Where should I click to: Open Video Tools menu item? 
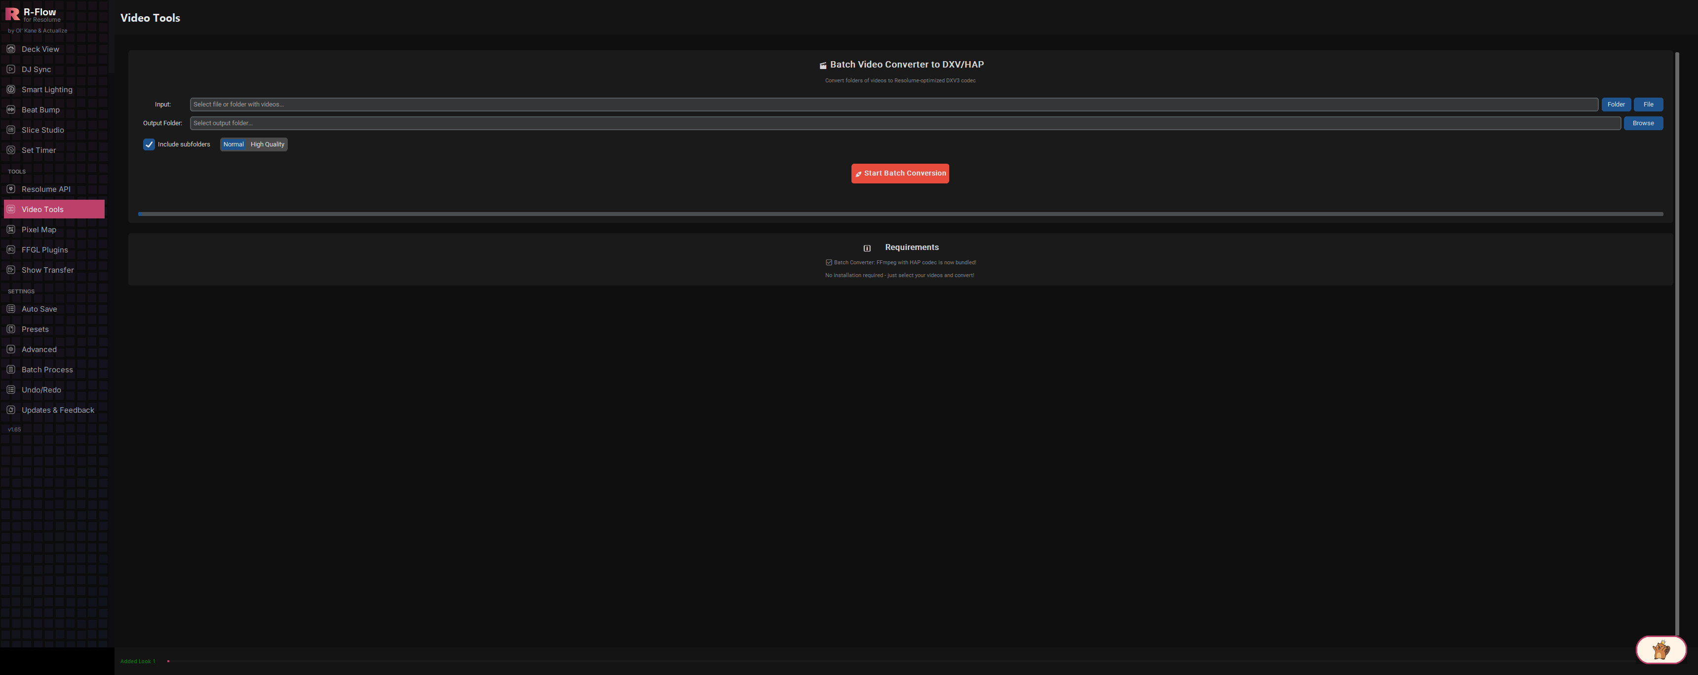click(54, 210)
